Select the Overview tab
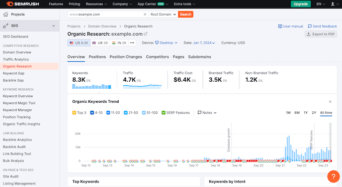The height and width of the screenshot is (187, 342). point(76,57)
